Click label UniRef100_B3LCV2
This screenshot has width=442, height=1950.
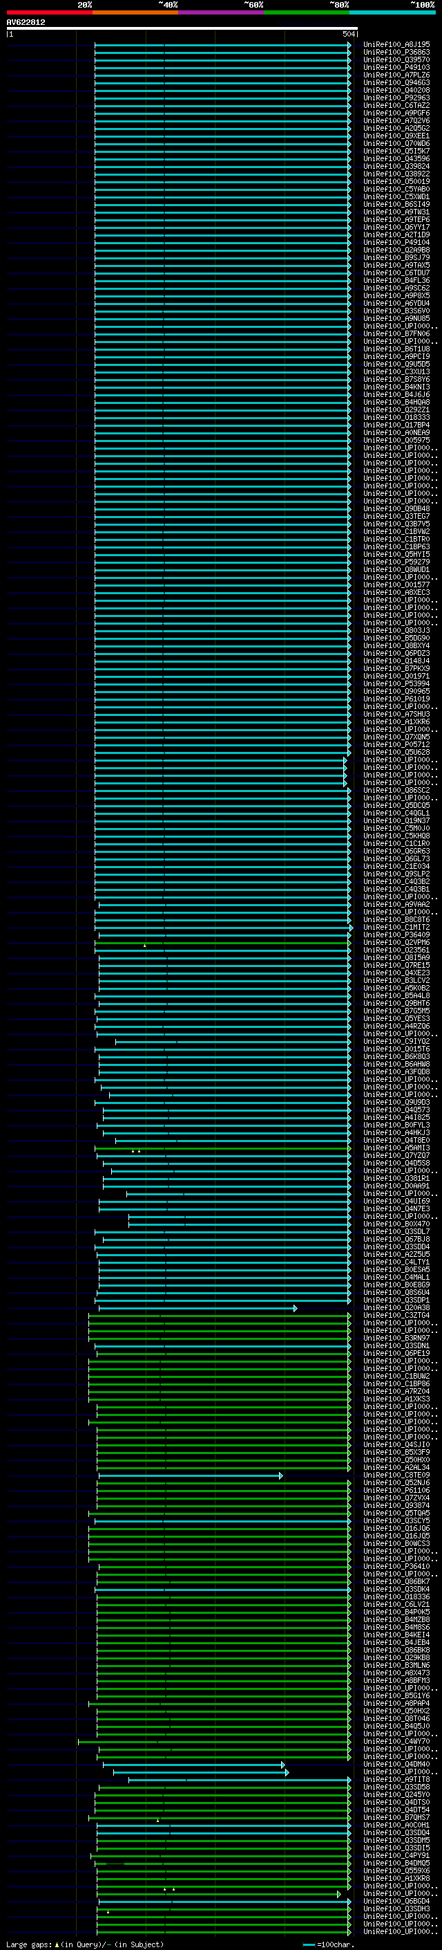coord(396,980)
